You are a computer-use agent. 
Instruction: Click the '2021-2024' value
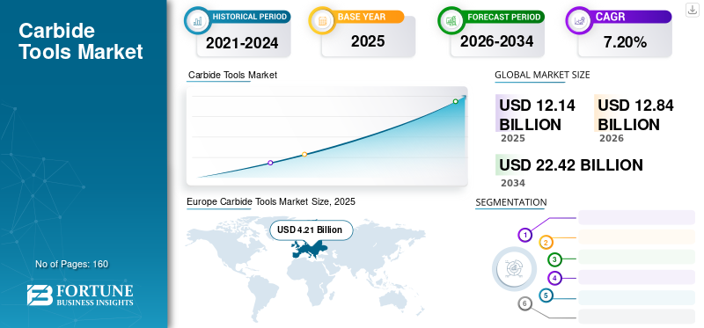242,43
